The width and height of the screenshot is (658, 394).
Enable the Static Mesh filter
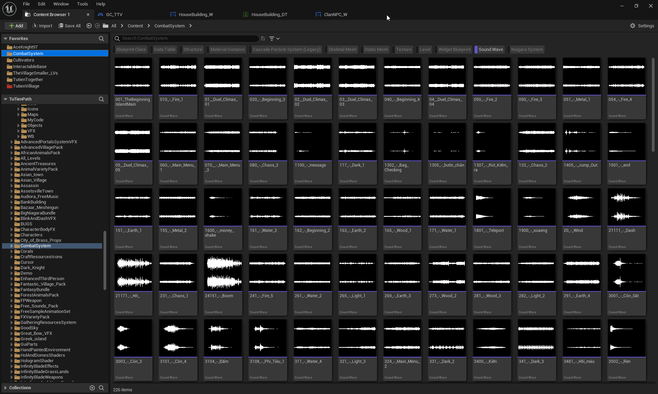coord(376,50)
